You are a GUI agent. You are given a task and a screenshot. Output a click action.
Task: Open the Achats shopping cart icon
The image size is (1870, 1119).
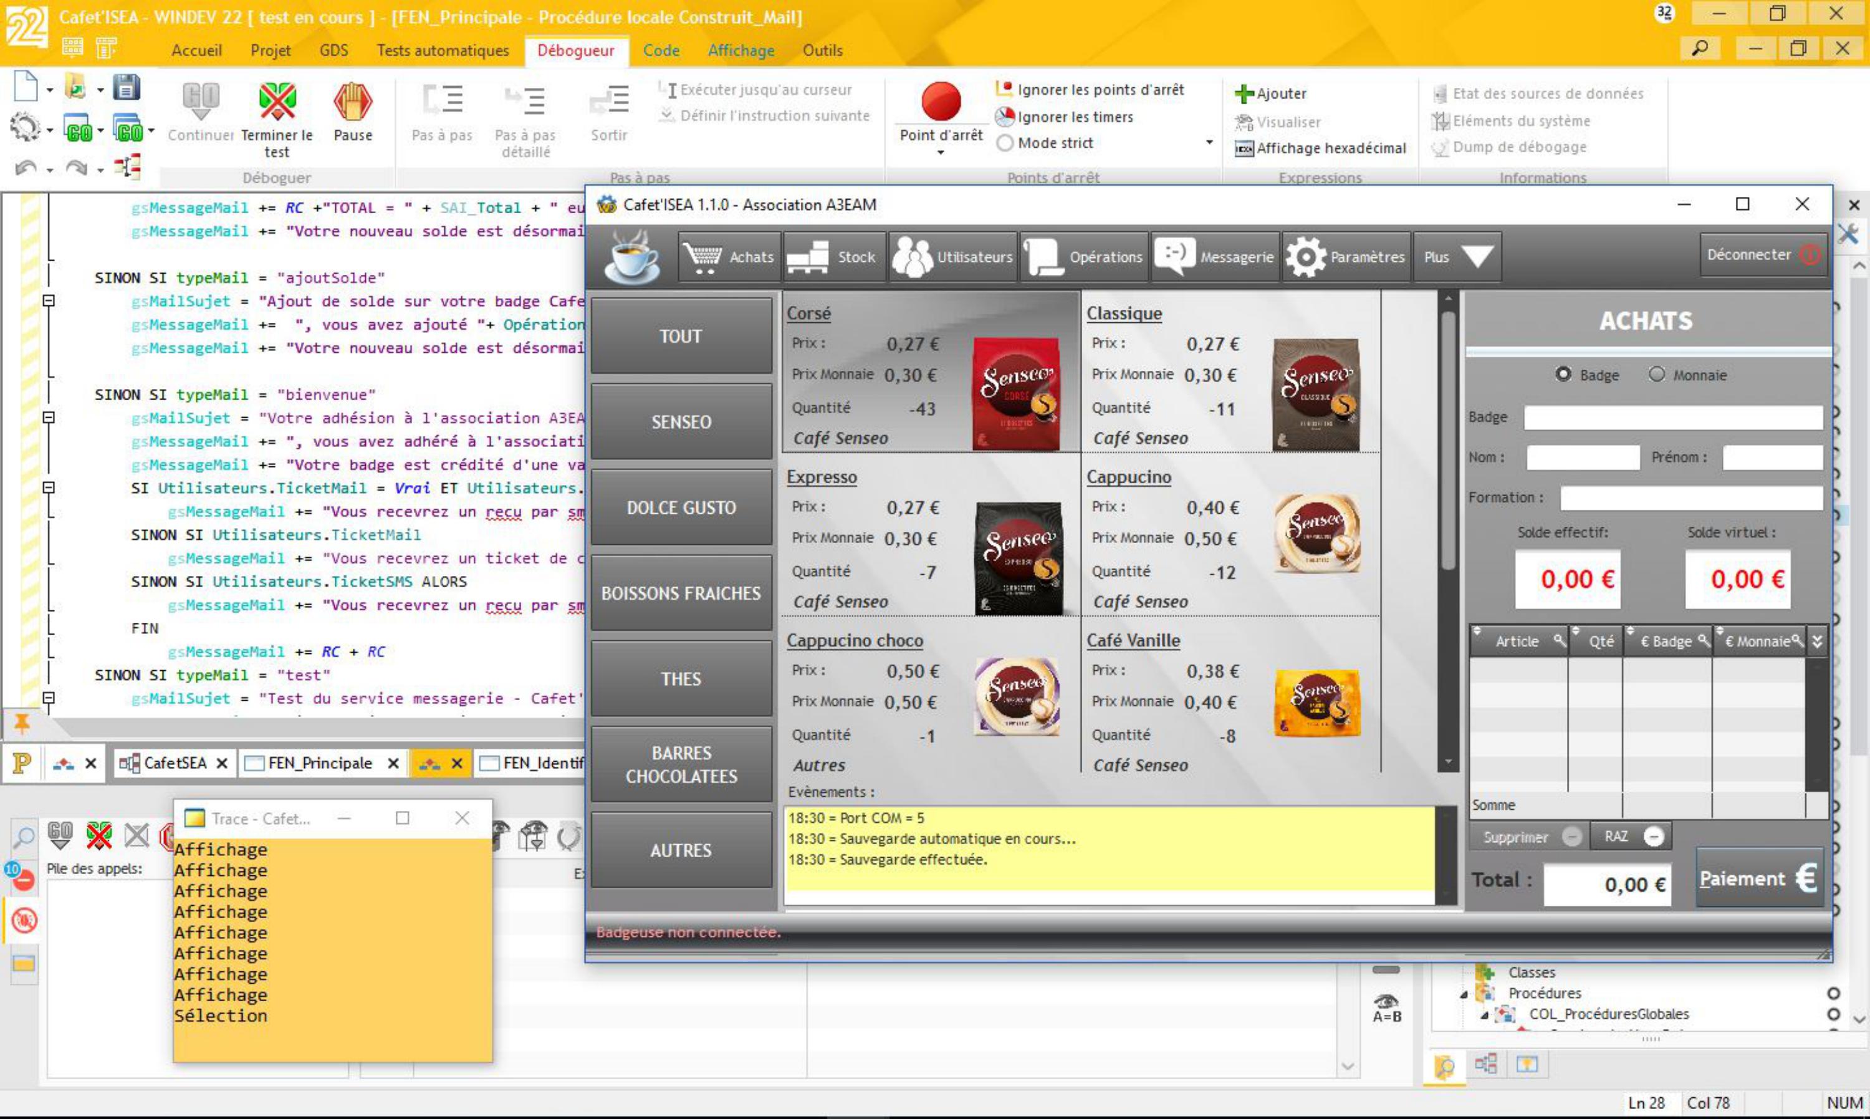pos(729,257)
